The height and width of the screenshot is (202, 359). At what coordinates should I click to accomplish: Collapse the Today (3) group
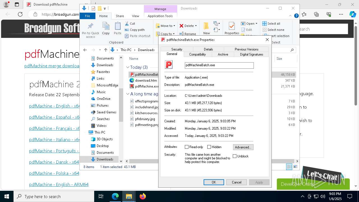coord(128,67)
